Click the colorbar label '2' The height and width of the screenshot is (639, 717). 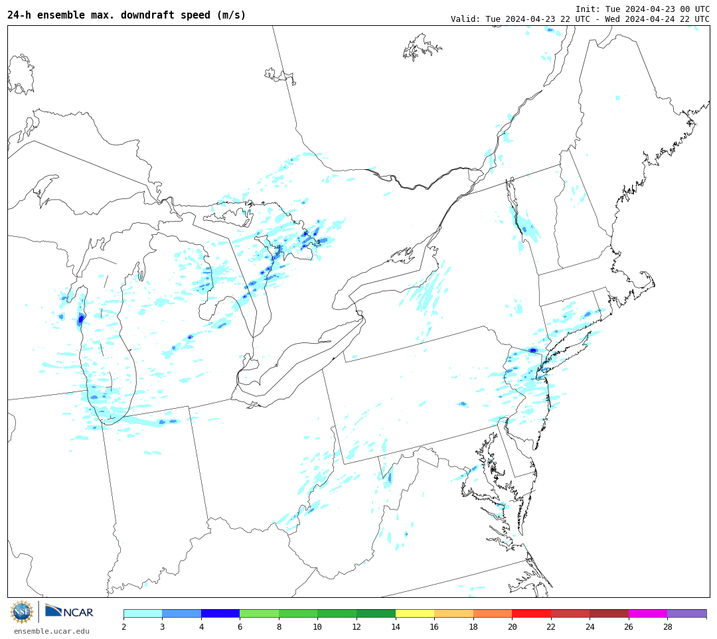(x=123, y=626)
